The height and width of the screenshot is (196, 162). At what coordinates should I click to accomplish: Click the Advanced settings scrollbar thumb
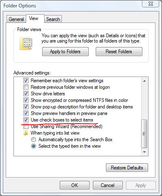tap(144, 134)
